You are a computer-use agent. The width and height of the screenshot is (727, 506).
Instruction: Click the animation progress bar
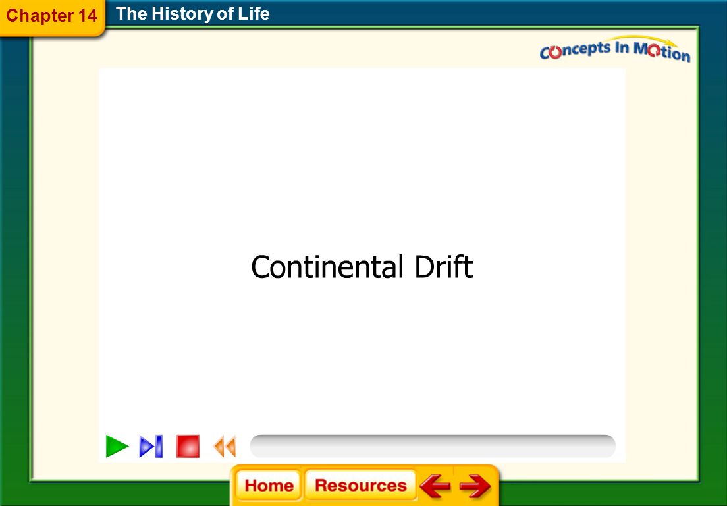coord(433,446)
